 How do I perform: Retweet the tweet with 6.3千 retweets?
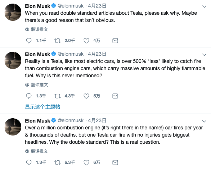[58, 162]
